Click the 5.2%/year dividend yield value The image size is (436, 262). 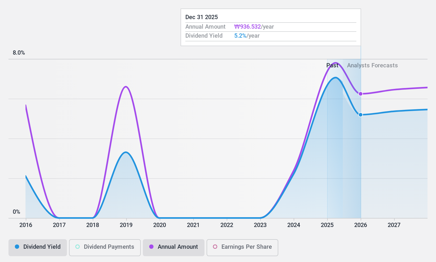(x=247, y=36)
